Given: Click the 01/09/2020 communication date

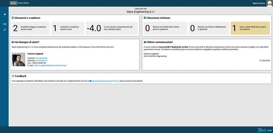Looking at the screenshot, I should click(x=265, y=61).
